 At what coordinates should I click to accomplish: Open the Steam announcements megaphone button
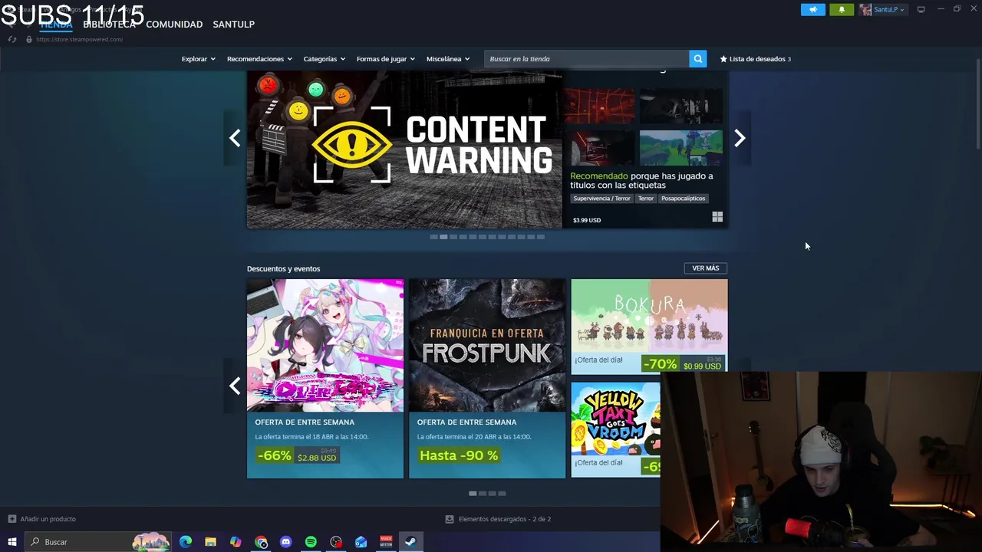[812, 9]
